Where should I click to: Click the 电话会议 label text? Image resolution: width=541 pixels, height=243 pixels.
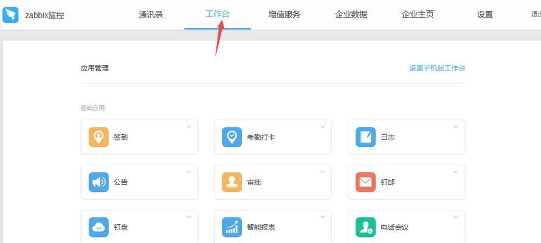(x=395, y=227)
